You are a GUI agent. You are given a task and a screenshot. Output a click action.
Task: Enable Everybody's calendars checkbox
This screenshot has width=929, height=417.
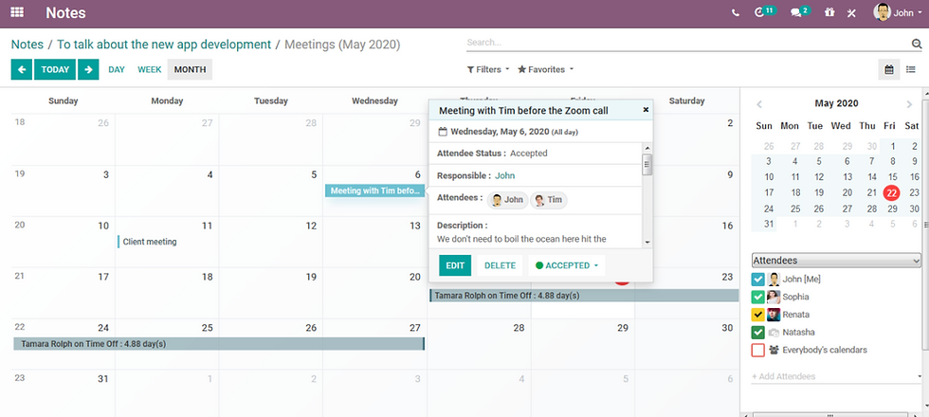[757, 350]
